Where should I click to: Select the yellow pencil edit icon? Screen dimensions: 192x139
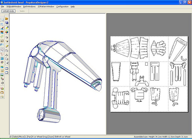(x=7, y=46)
